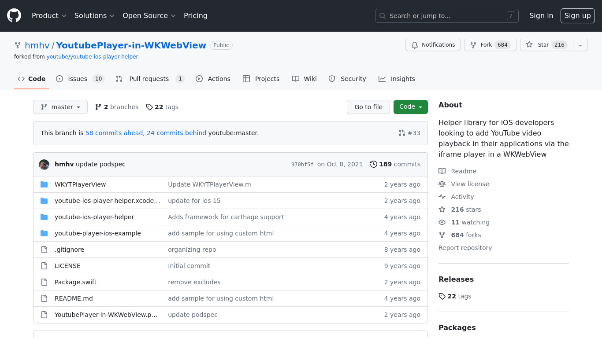
Task: Click the fork icon on Fork button
Action: 473,45
